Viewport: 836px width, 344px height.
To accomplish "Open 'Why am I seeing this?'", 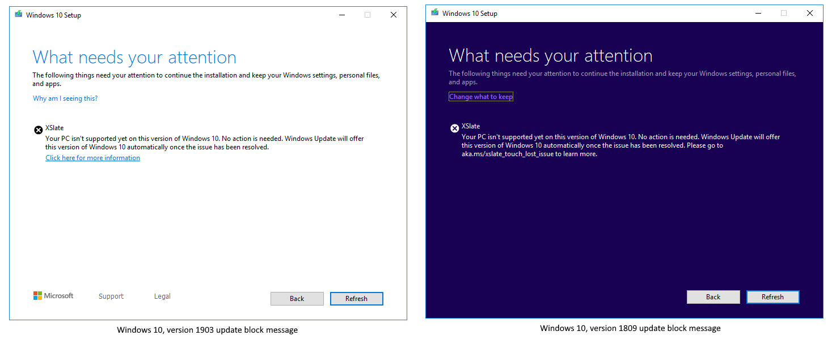I will click(x=65, y=98).
